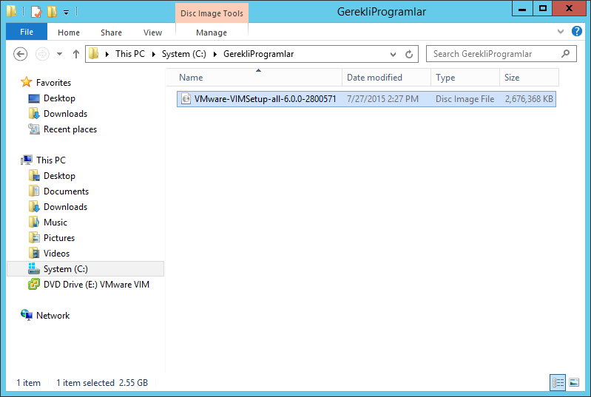Image resolution: width=591 pixels, height=397 pixels.
Task: Click the 2,676,368 KB size cell
Action: pos(529,99)
